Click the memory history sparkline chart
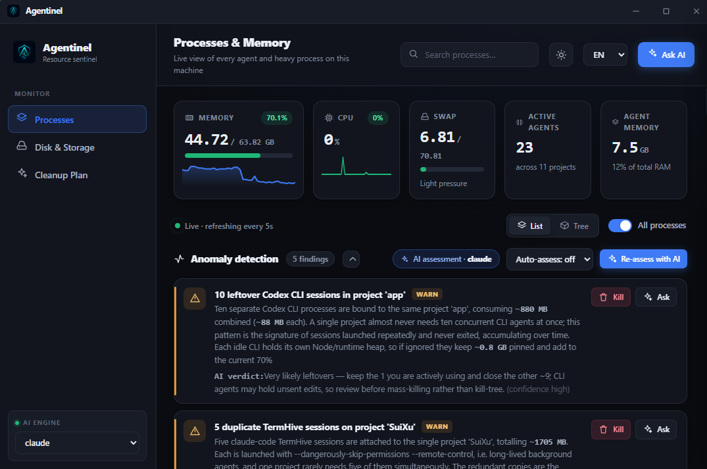This screenshot has width=707, height=469. pos(239,176)
